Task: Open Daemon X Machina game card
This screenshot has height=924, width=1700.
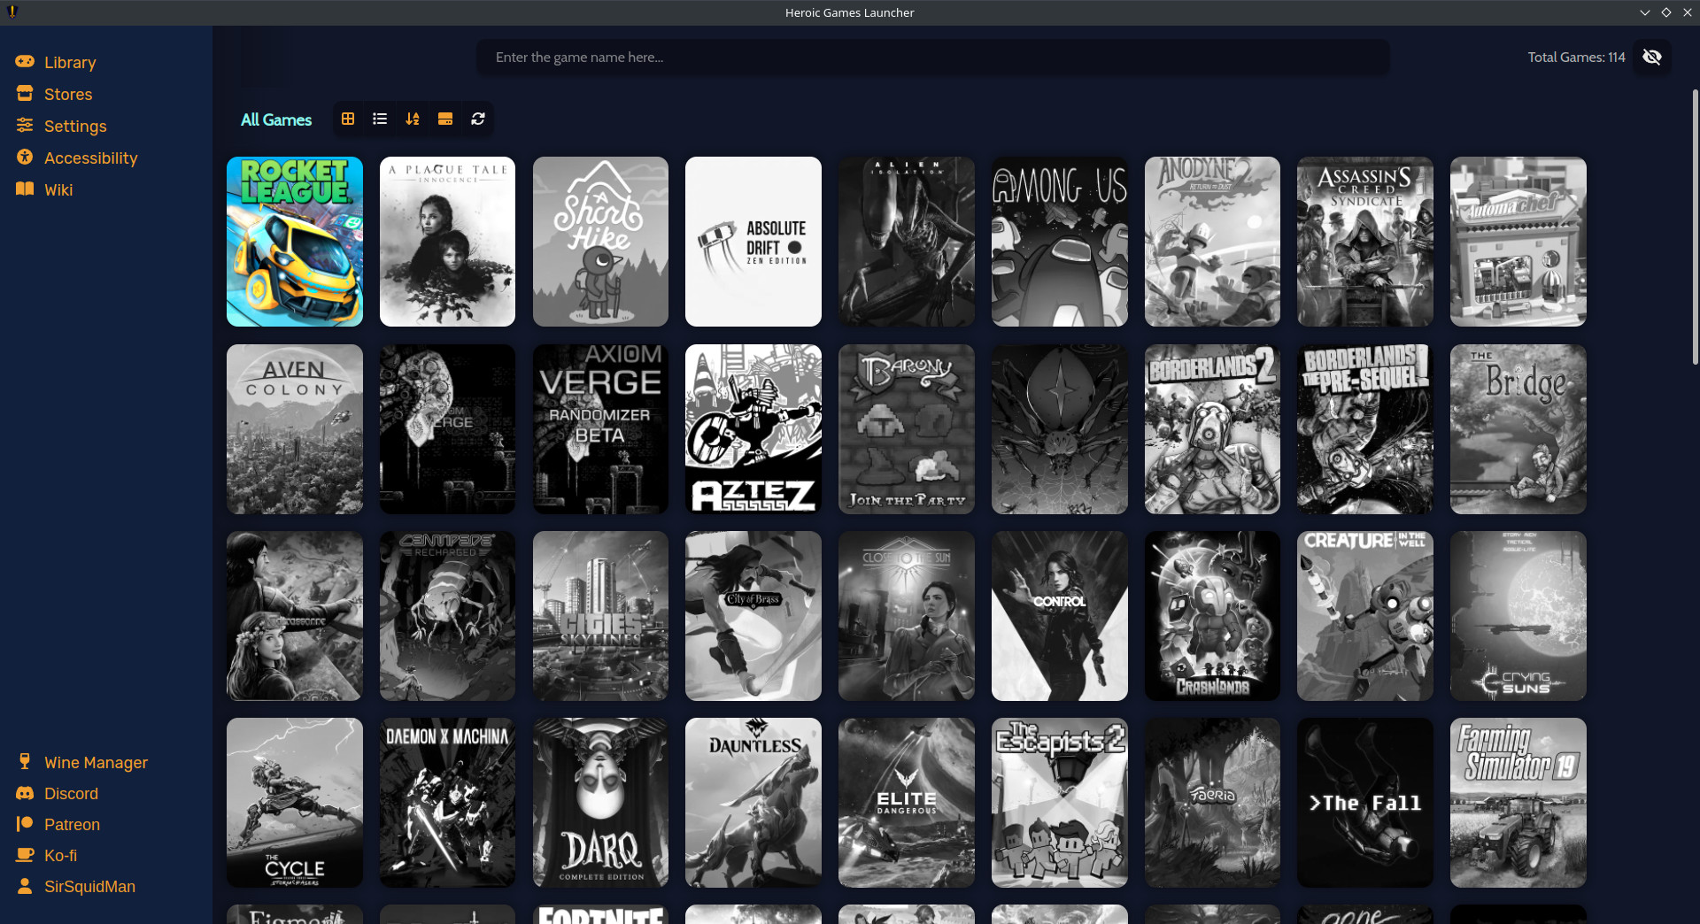Action: point(447,803)
